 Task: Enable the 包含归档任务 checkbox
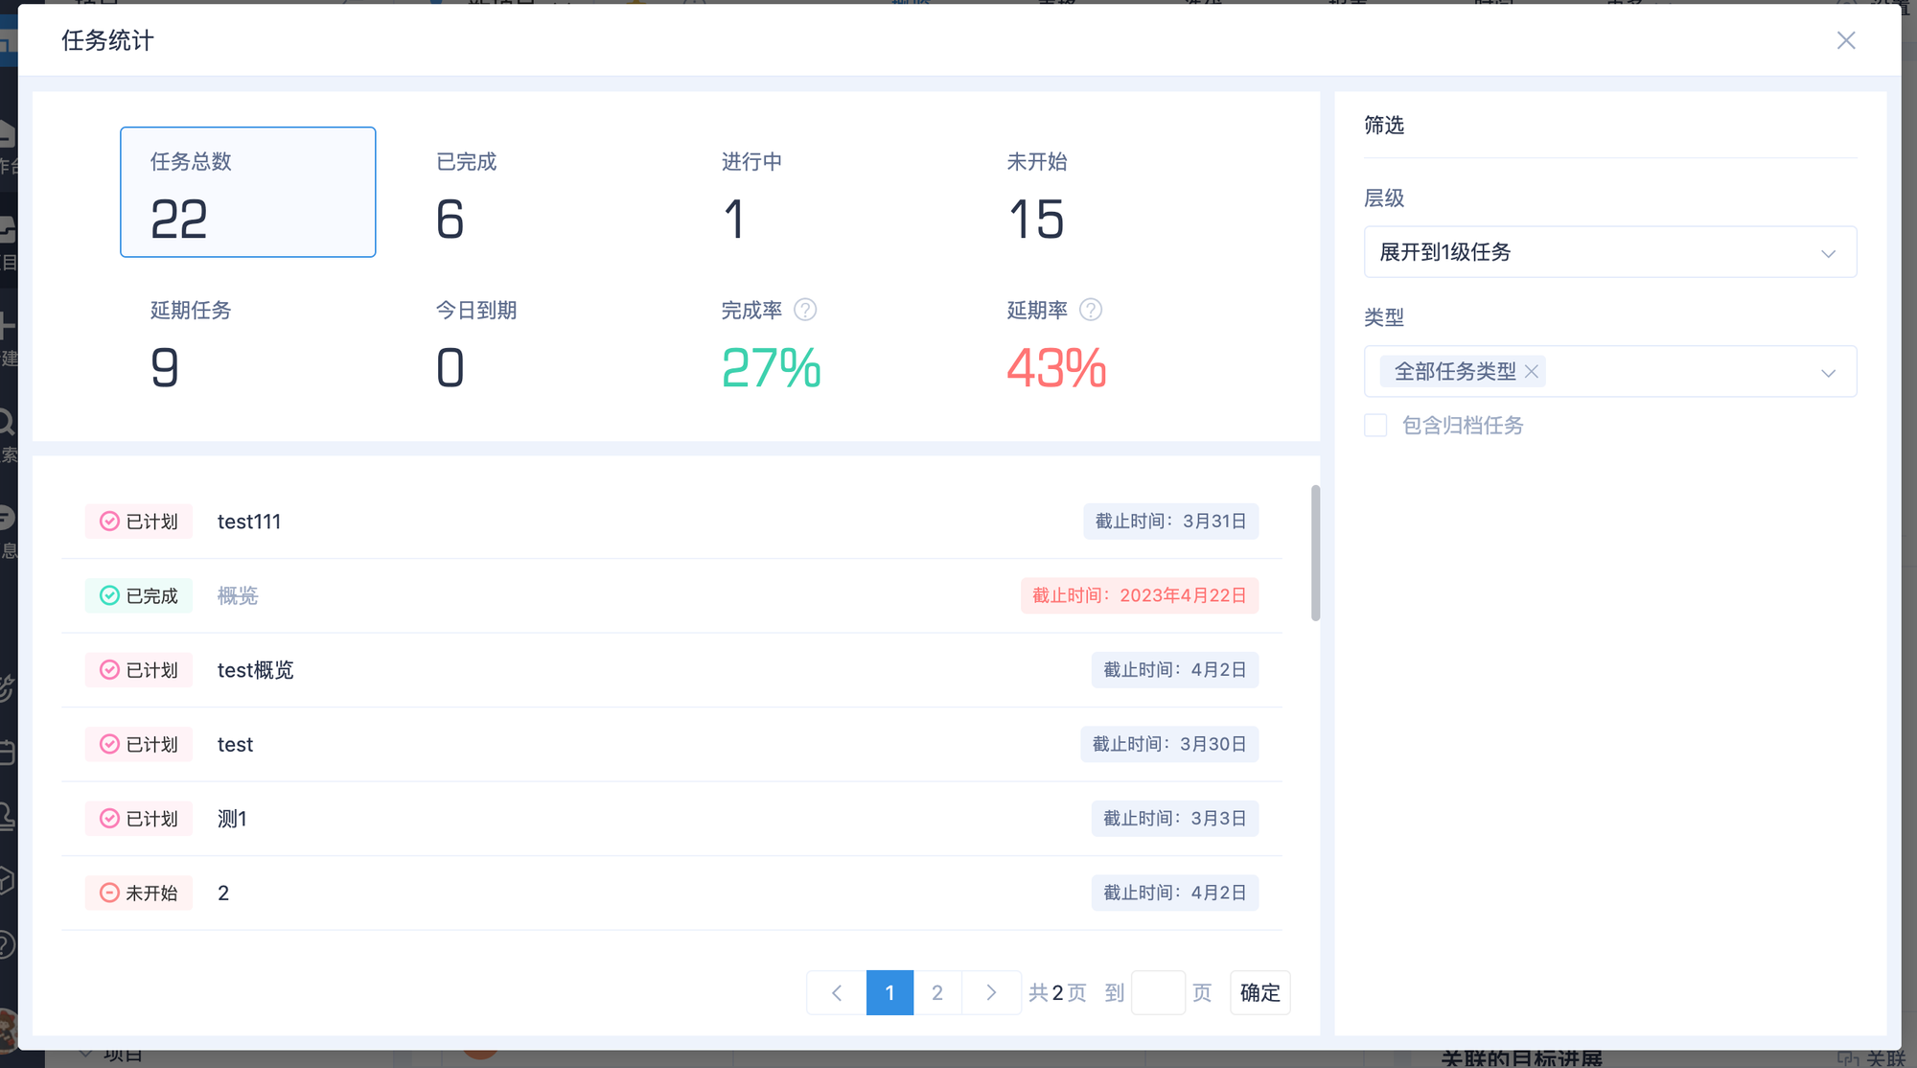[x=1375, y=426]
